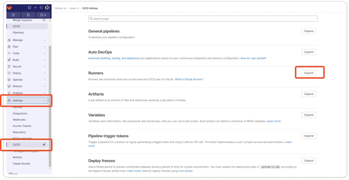The image size is (349, 180).
Task: Expand the Deploy sidebar section
Action: (x=45, y=73)
